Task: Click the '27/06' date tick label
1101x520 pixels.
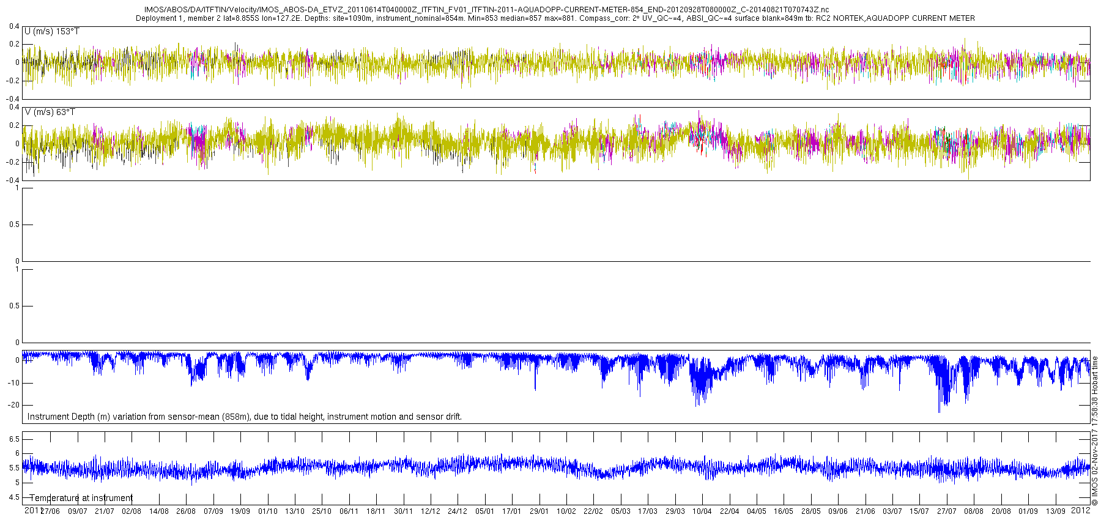Action: [x=50, y=511]
